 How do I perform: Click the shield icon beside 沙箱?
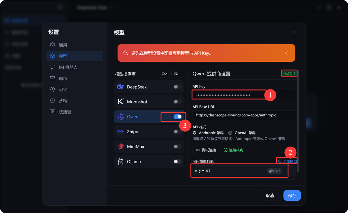coord(52,101)
